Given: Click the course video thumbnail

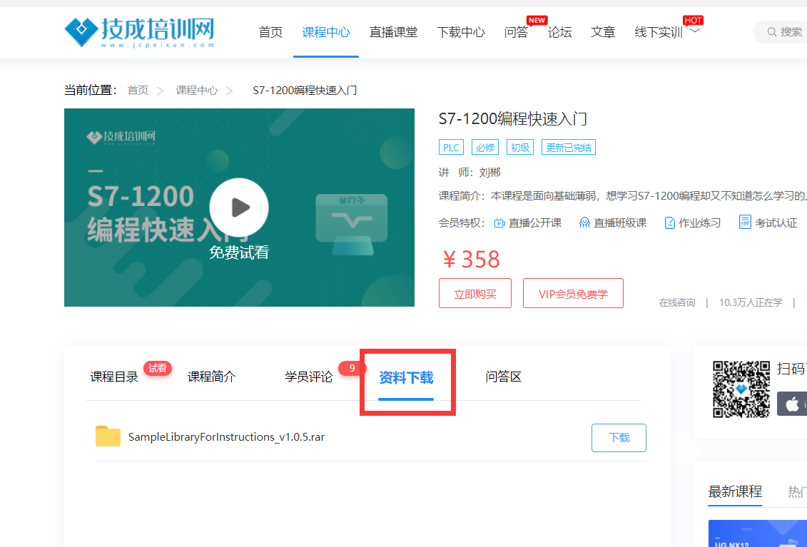Looking at the screenshot, I should 239,208.
